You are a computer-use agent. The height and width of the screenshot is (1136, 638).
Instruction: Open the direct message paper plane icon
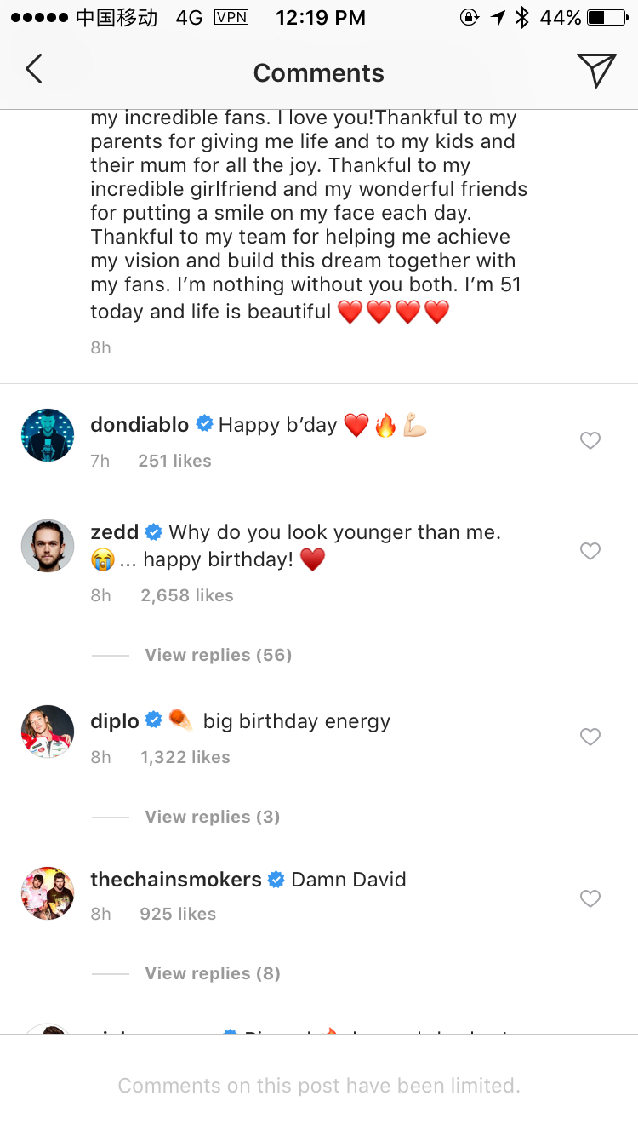(x=595, y=70)
